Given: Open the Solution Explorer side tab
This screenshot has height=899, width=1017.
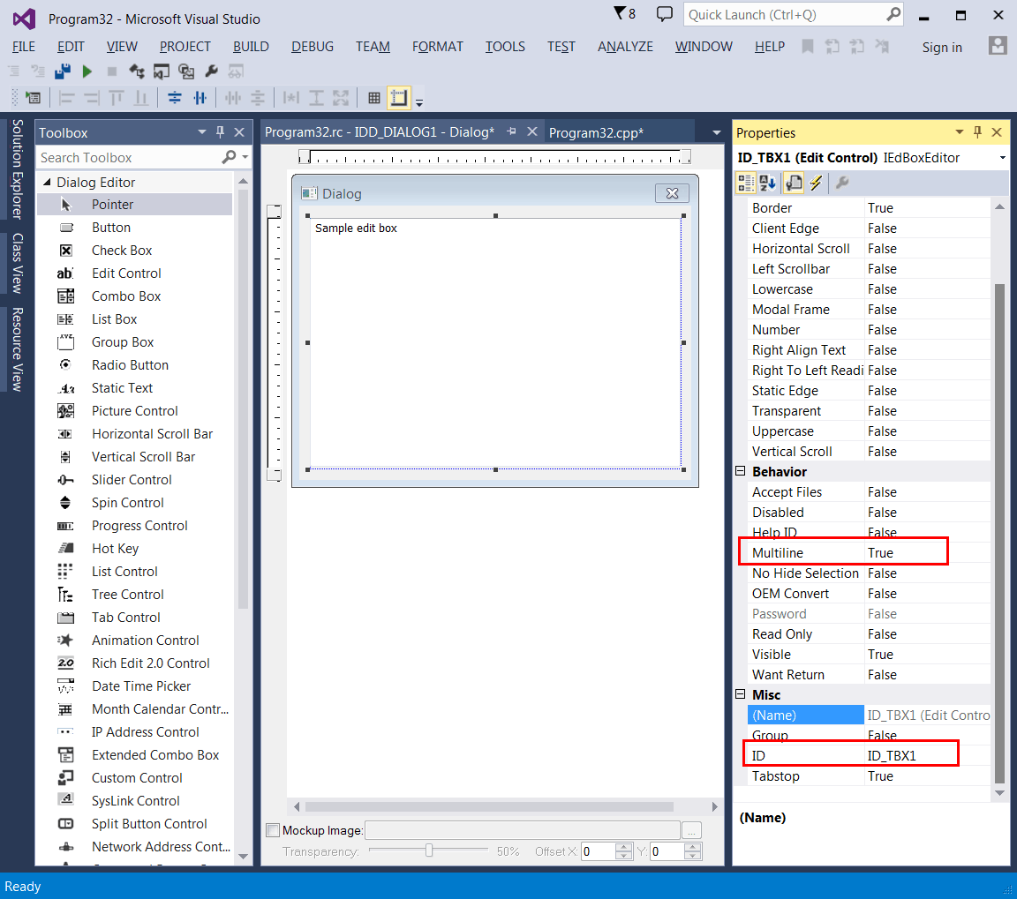Looking at the screenshot, I should click(x=18, y=169).
